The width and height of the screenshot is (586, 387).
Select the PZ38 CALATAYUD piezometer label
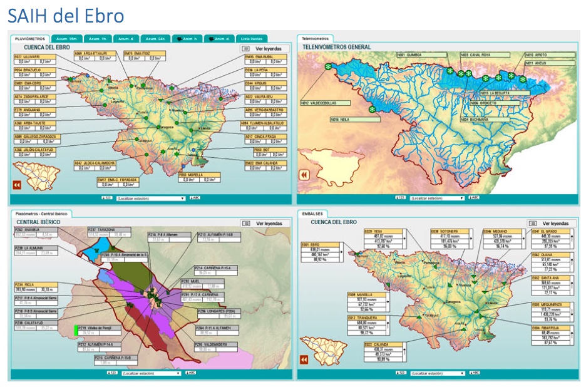coord(36,322)
